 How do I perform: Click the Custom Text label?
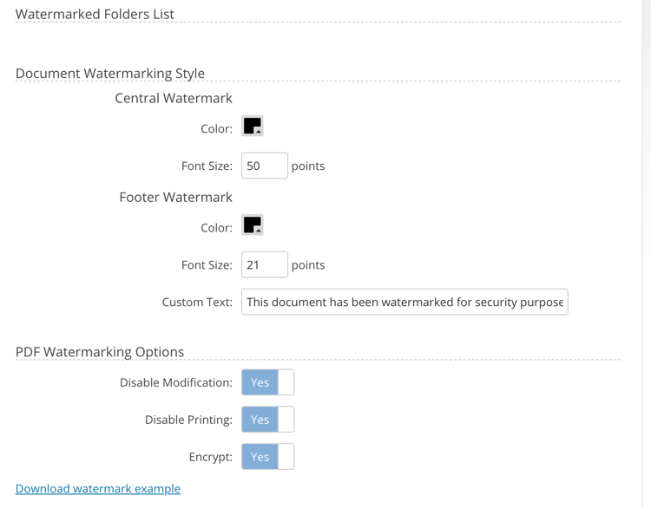[197, 302]
